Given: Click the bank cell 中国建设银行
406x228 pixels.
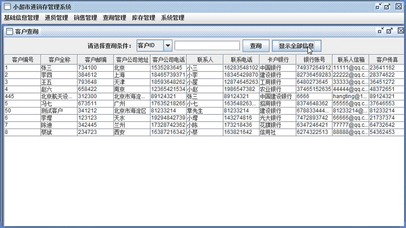Looking at the screenshot, I should click(x=277, y=96).
